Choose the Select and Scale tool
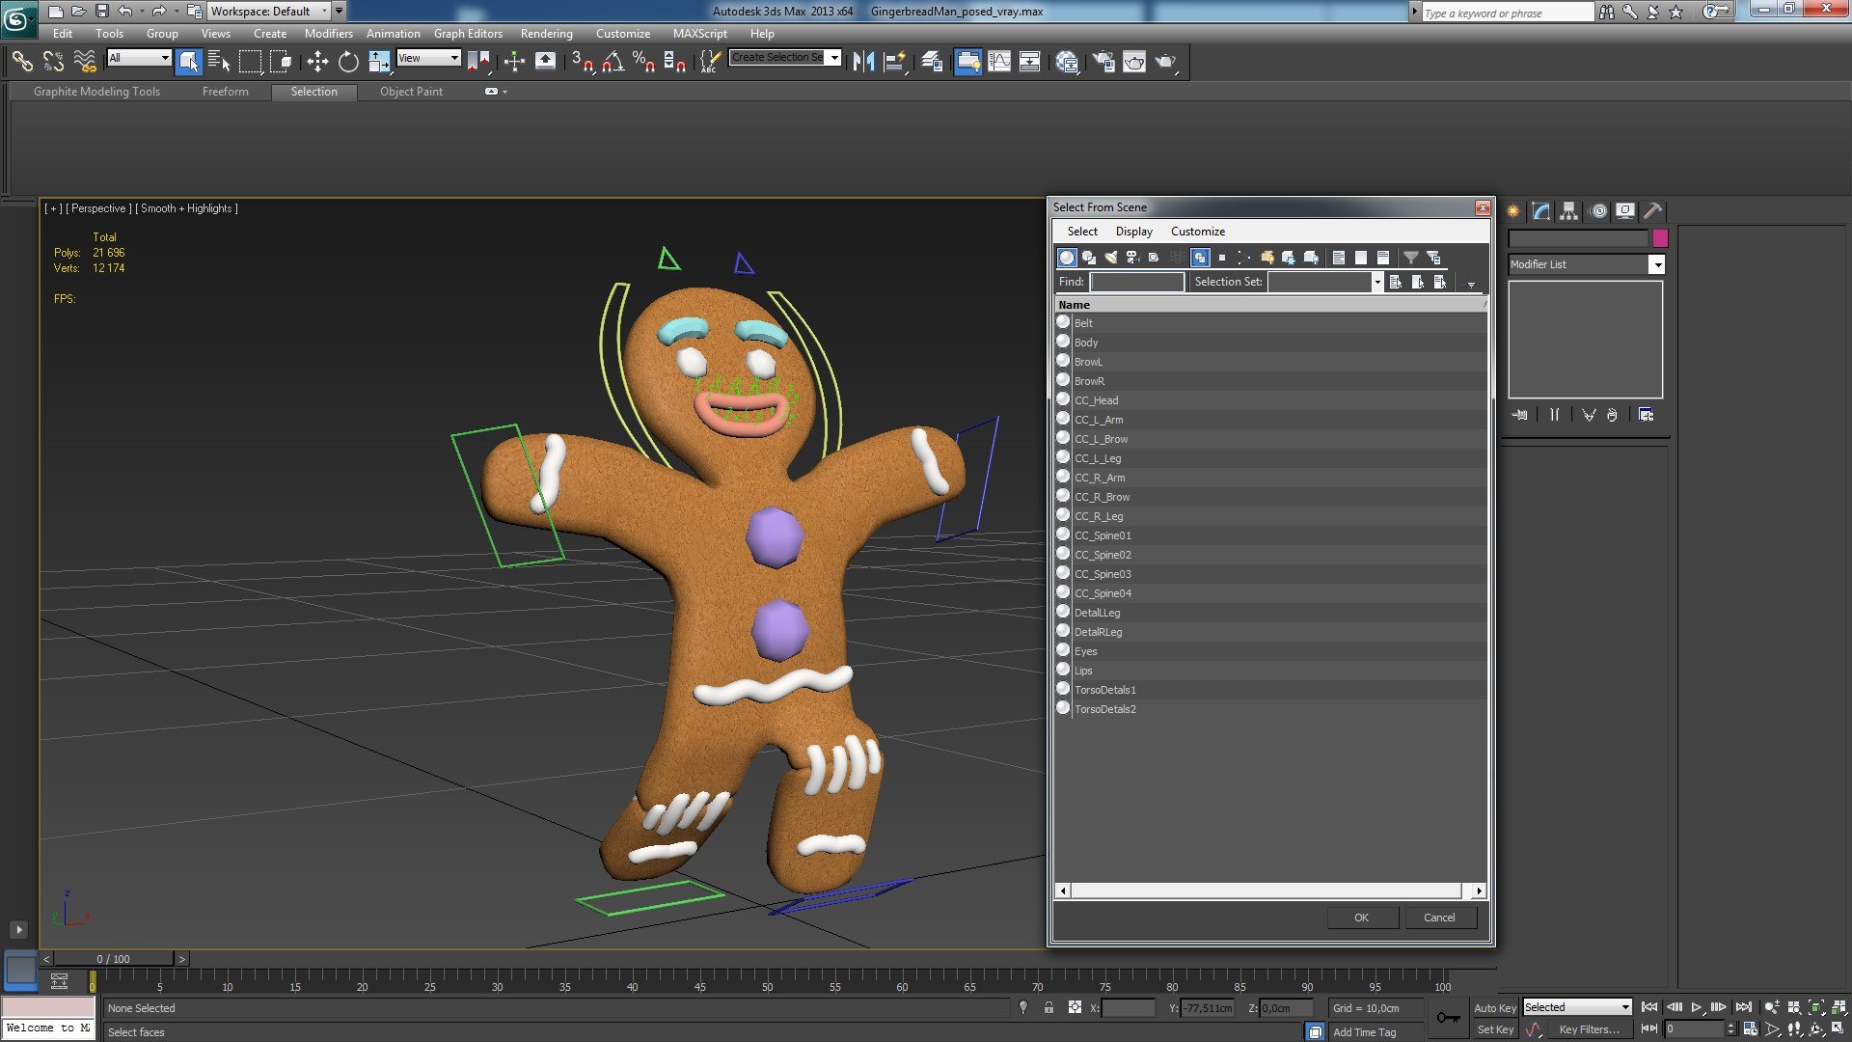Viewport: 1852px width, 1042px height. (x=379, y=62)
